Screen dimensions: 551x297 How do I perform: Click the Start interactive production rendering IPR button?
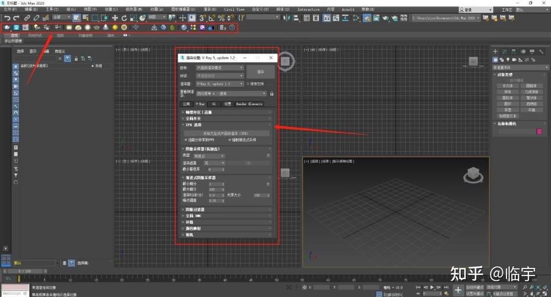tap(226, 134)
